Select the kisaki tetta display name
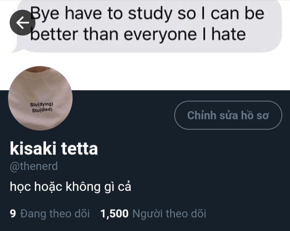The image size is (290, 231). pos(54,149)
